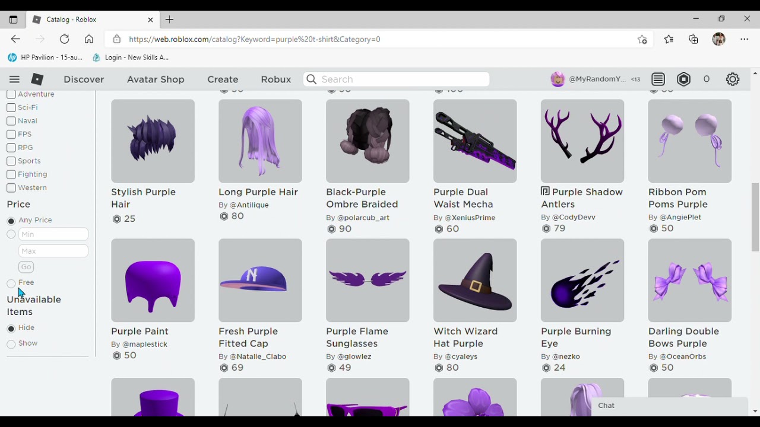
Task: Open Ribbon Pom Poms Purple thumbnail
Action: point(690,141)
